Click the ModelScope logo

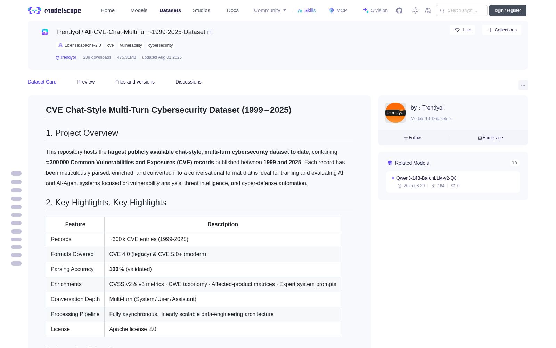[x=55, y=10]
